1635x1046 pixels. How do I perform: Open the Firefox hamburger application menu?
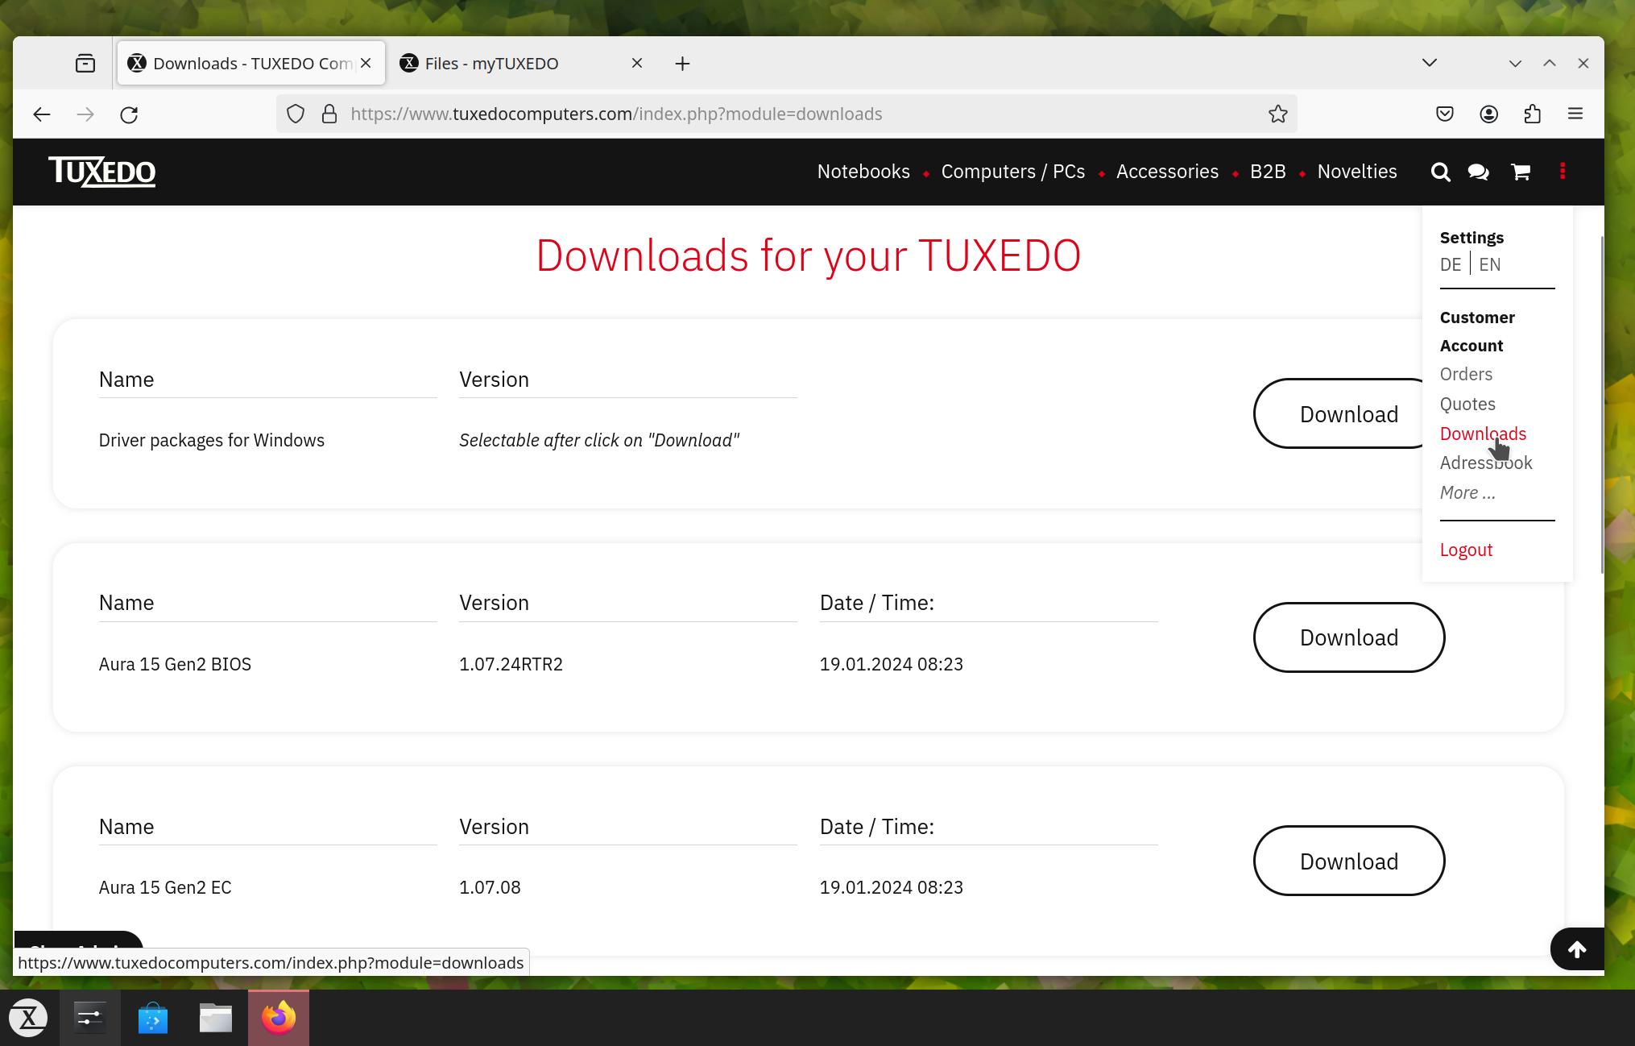[x=1575, y=114]
